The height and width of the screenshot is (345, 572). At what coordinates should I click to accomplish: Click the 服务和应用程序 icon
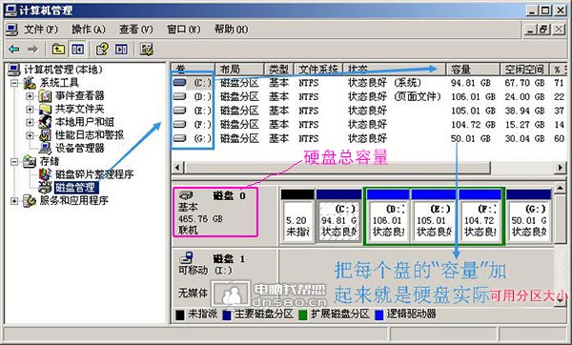point(30,200)
